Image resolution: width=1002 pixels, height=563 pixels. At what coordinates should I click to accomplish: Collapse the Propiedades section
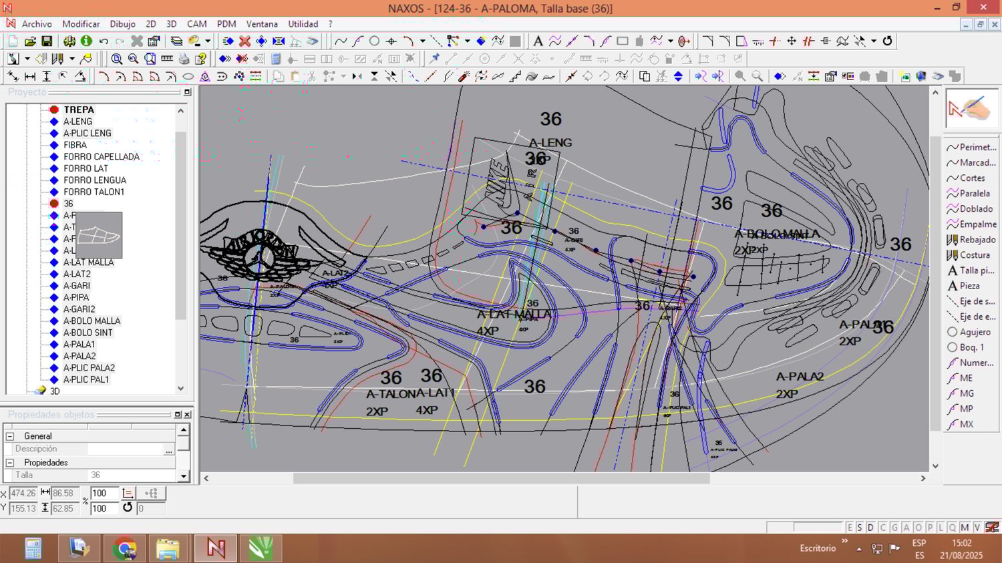[x=10, y=462]
